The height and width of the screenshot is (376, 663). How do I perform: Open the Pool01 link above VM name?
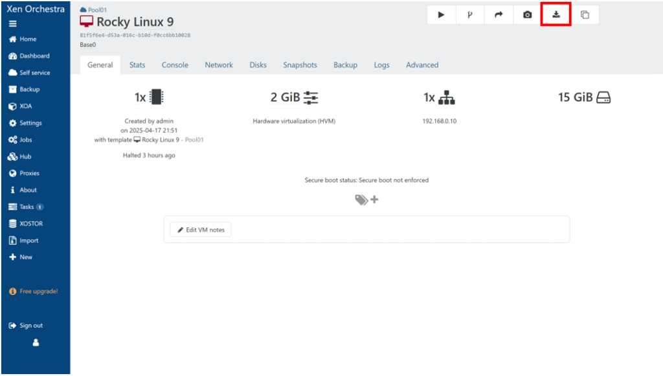point(97,10)
